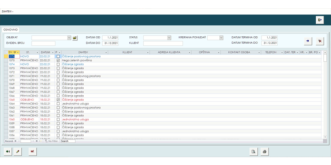Image resolution: width=331 pixels, height=165 pixels.
Task: Check the checkbox in row 1074
Action: click(x=58, y=64)
